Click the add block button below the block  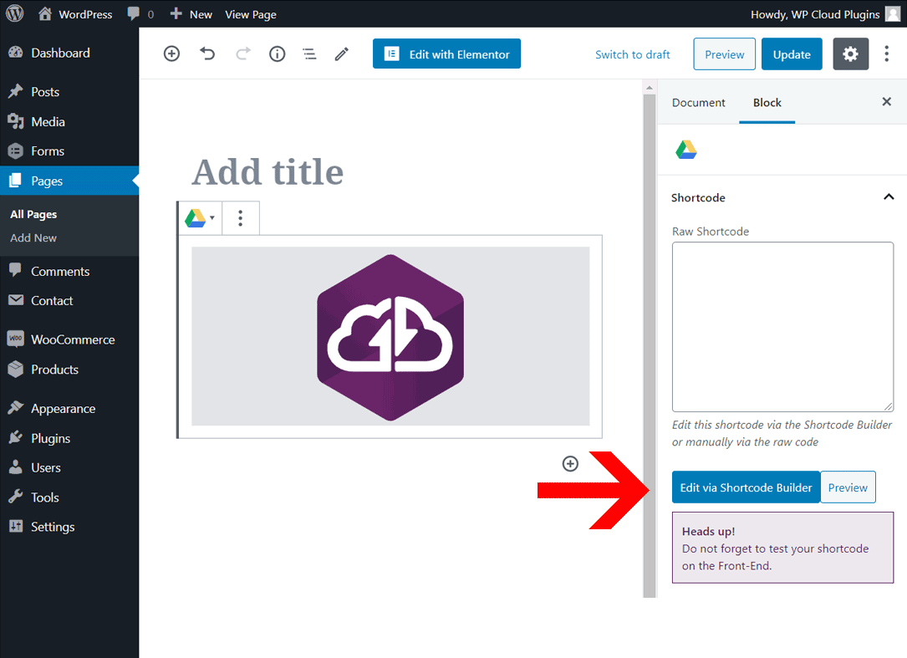570,463
